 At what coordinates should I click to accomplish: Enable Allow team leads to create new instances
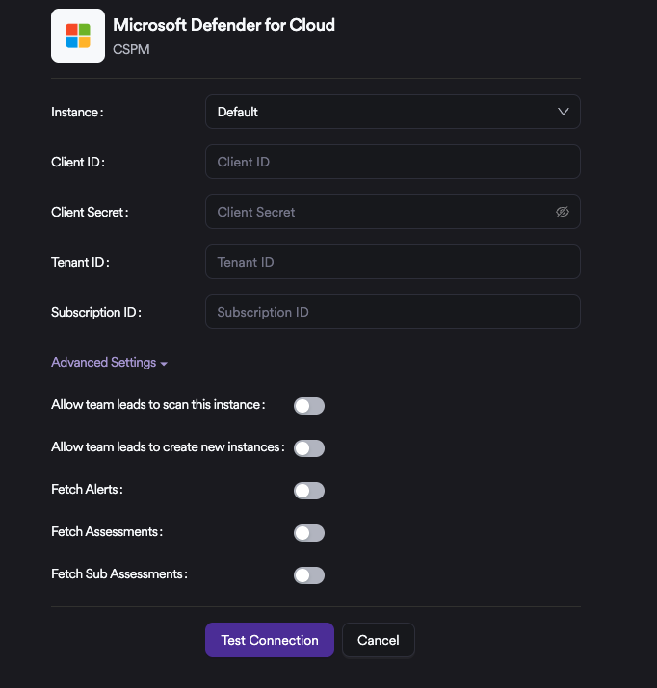point(309,448)
